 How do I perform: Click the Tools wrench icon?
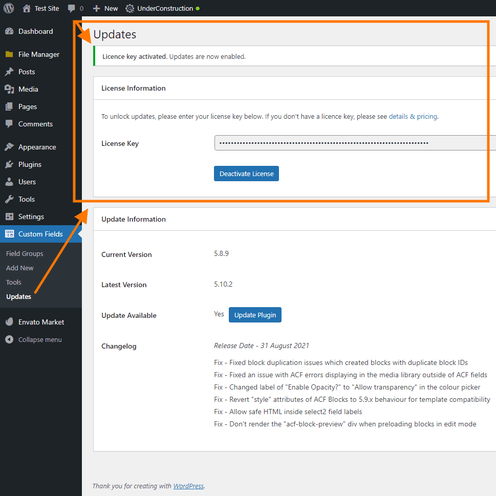(10, 199)
